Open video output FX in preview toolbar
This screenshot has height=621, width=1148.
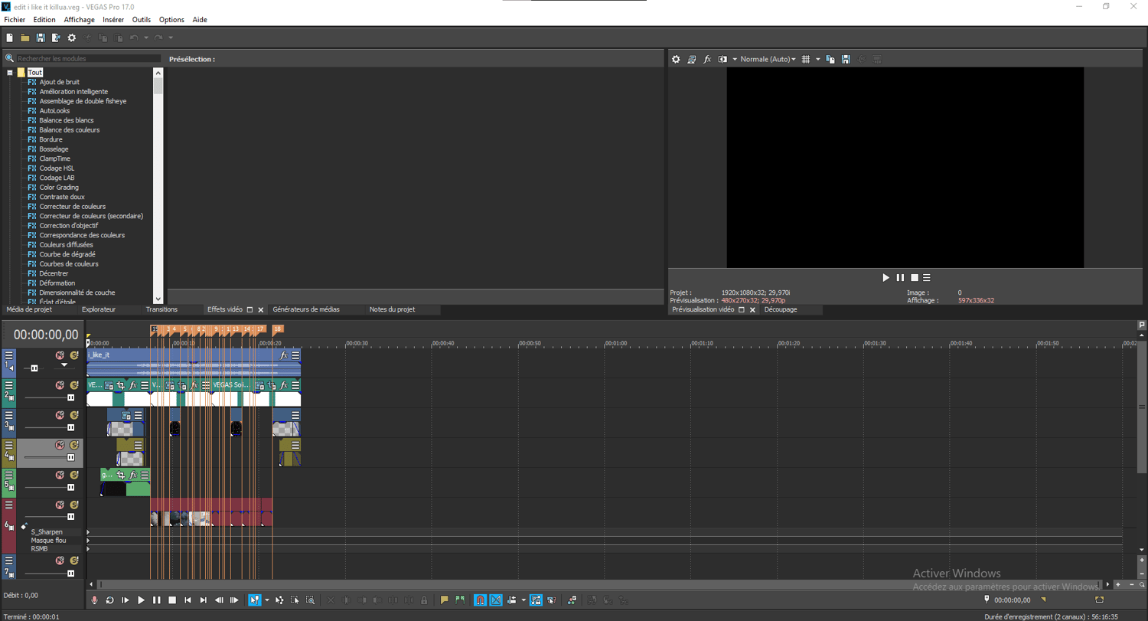707,59
